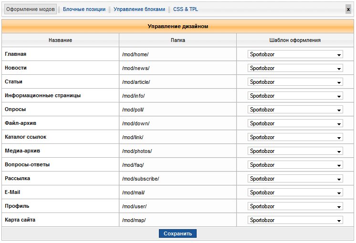Open template dropdown for Опросы
The image size is (356, 243).
(x=295, y=110)
